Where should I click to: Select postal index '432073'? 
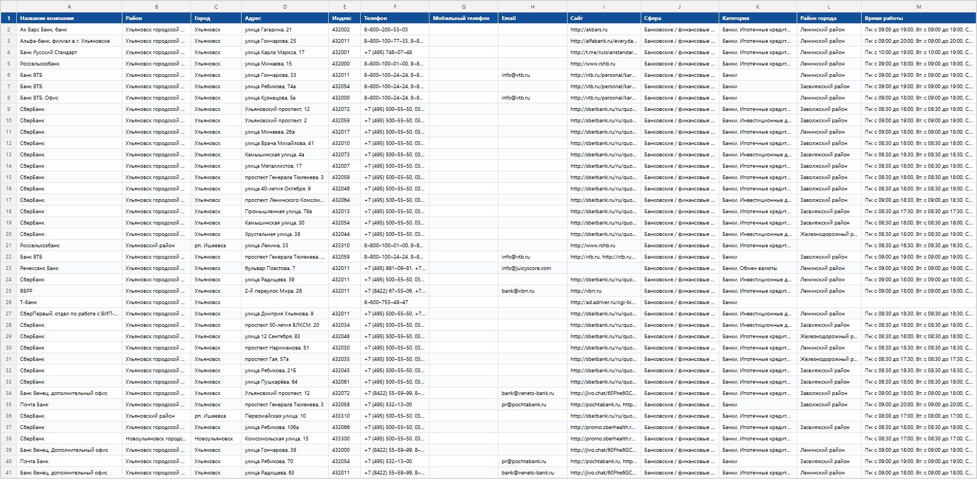click(x=344, y=155)
